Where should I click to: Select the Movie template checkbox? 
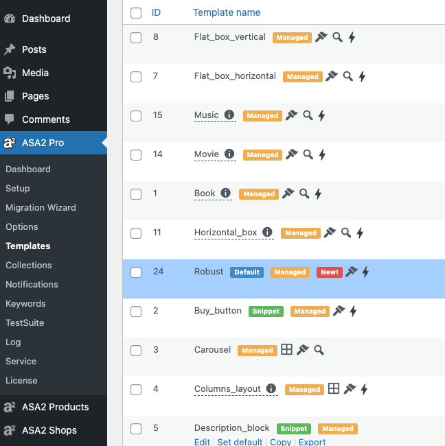coord(136,155)
